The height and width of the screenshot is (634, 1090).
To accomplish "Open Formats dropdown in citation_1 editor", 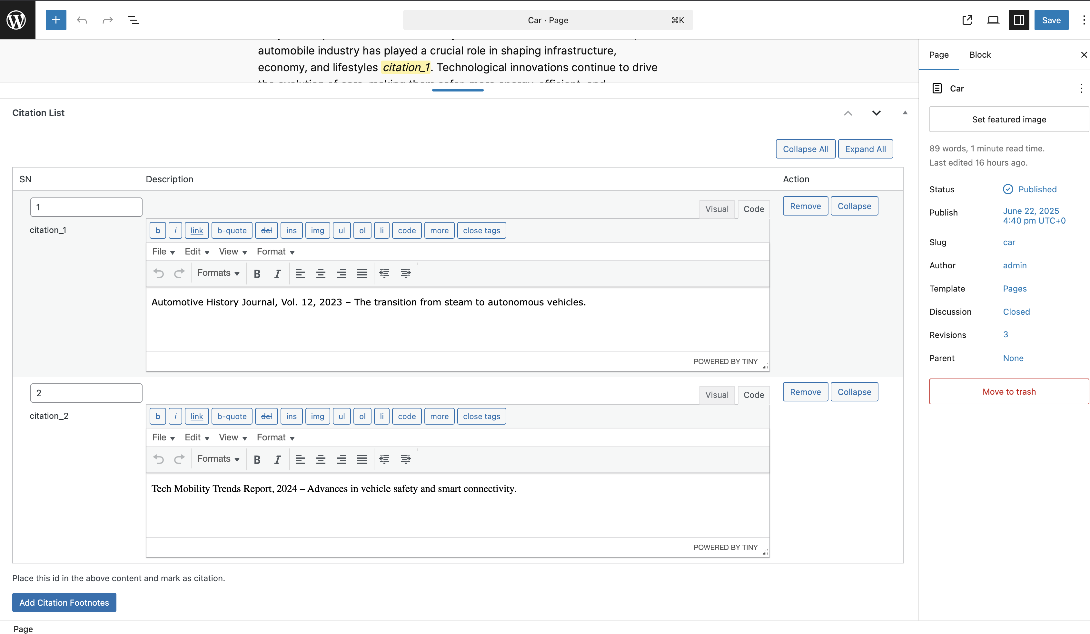I will pos(218,273).
